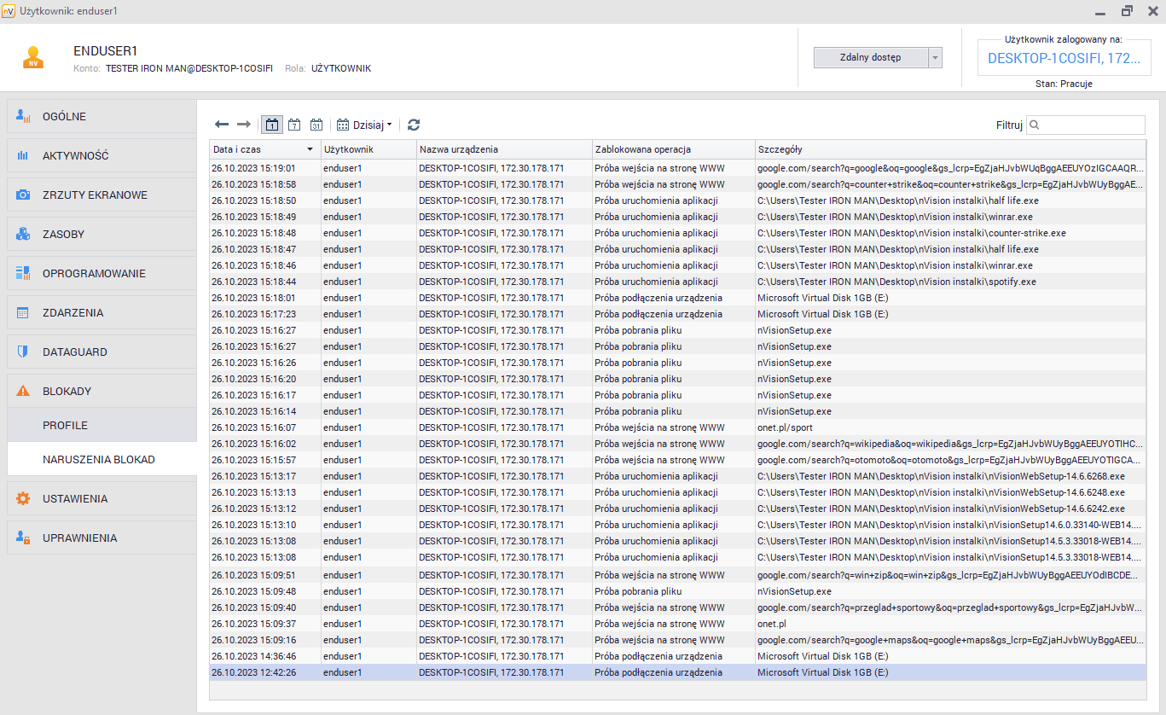Select the row dated 26.10.2023 15:09:48
The height and width of the screenshot is (715, 1166).
677,591
